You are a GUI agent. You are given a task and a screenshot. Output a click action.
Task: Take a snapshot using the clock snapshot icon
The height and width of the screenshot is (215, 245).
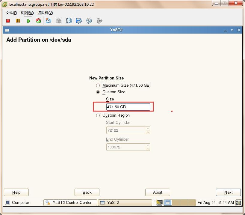click(x=49, y=21)
